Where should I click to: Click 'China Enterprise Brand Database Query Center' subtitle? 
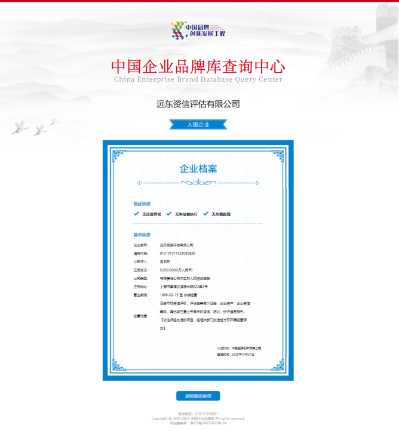point(198,79)
